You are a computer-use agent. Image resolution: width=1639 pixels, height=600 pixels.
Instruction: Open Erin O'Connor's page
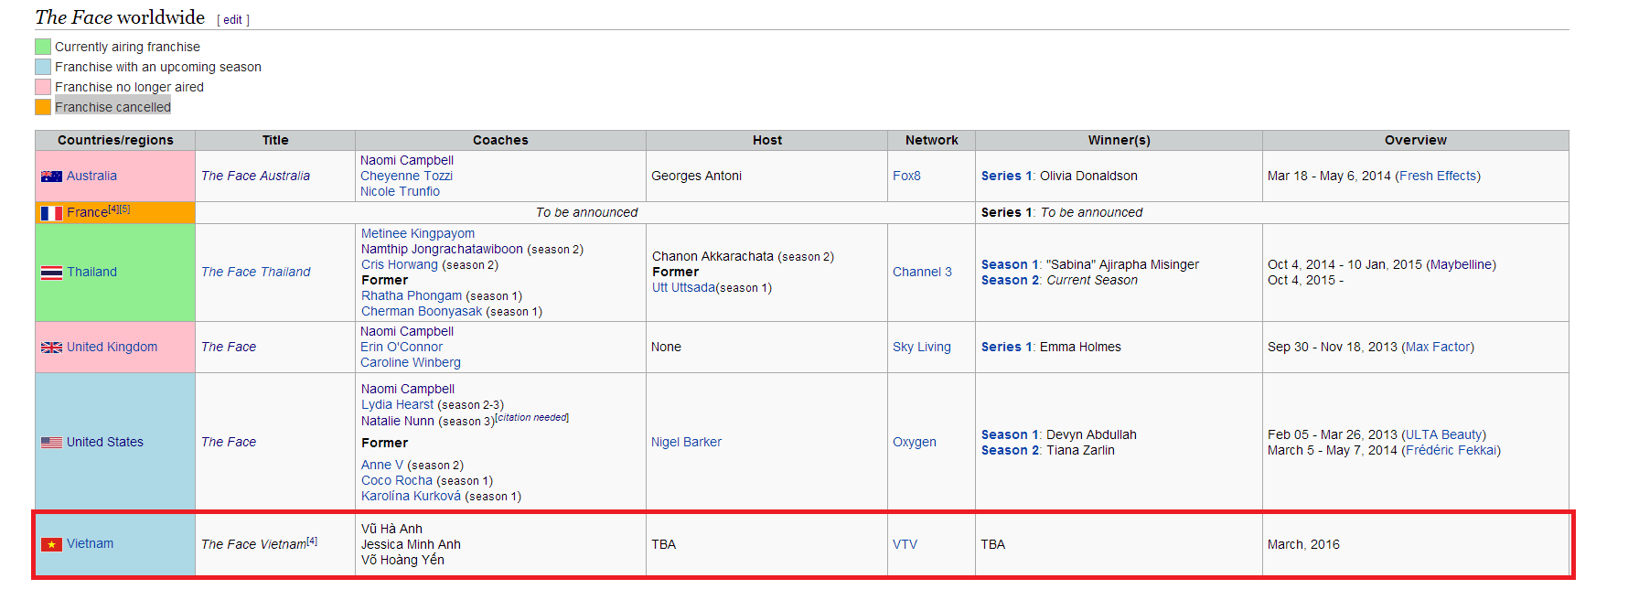tap(402, 347)
